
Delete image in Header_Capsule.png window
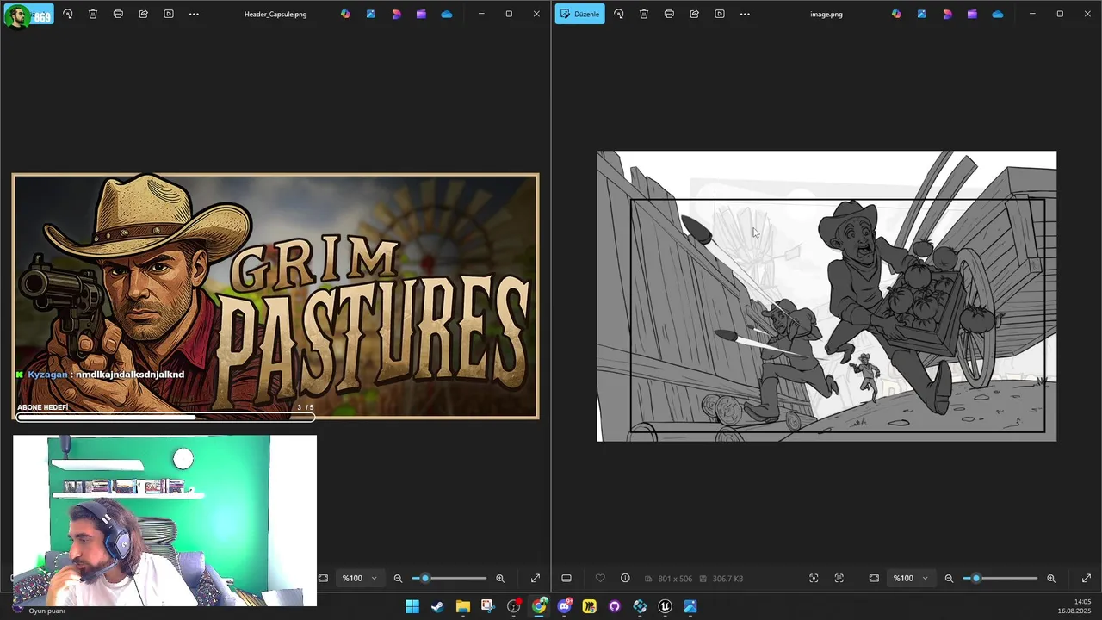(x=93, y=14)
